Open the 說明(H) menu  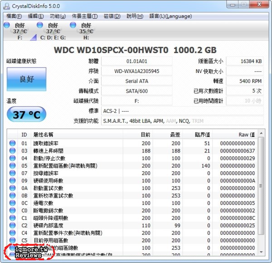coord(135,16)
